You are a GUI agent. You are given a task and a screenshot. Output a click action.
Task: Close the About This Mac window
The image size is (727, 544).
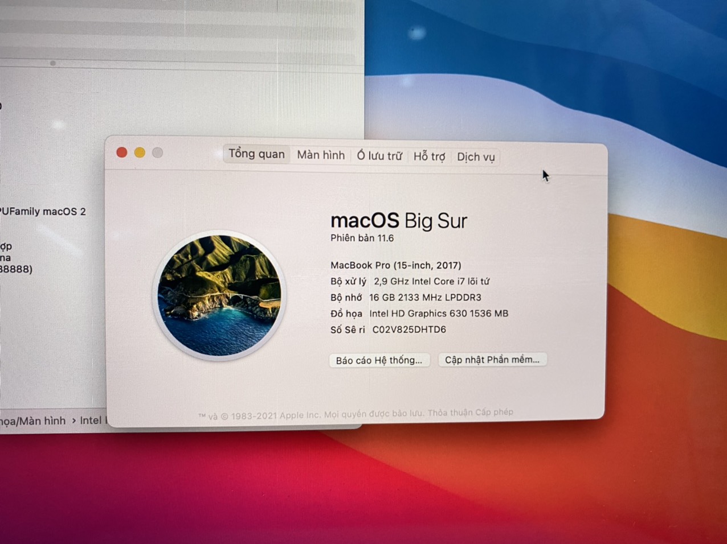122,153
